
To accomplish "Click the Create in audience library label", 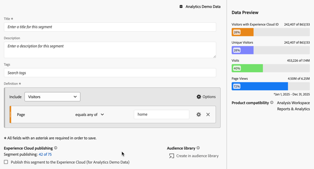I will (x=197, y=156).
